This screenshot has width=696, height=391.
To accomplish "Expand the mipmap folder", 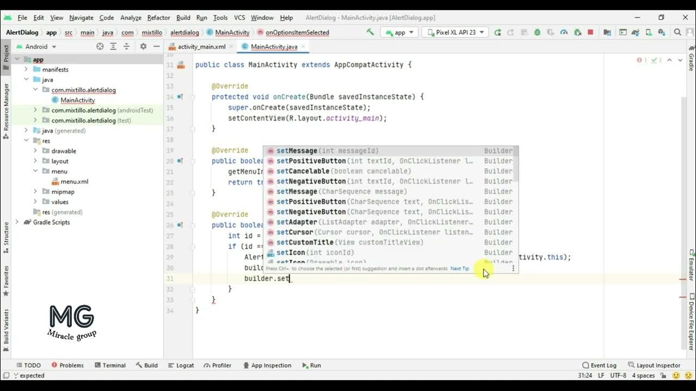I will click(35, 192).
